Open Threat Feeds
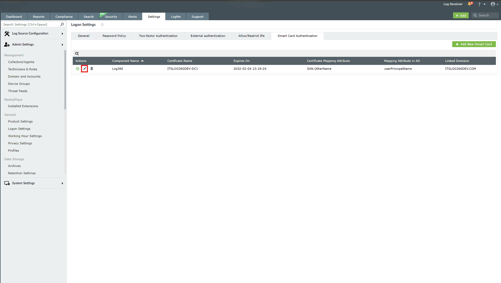 point(18,91)
